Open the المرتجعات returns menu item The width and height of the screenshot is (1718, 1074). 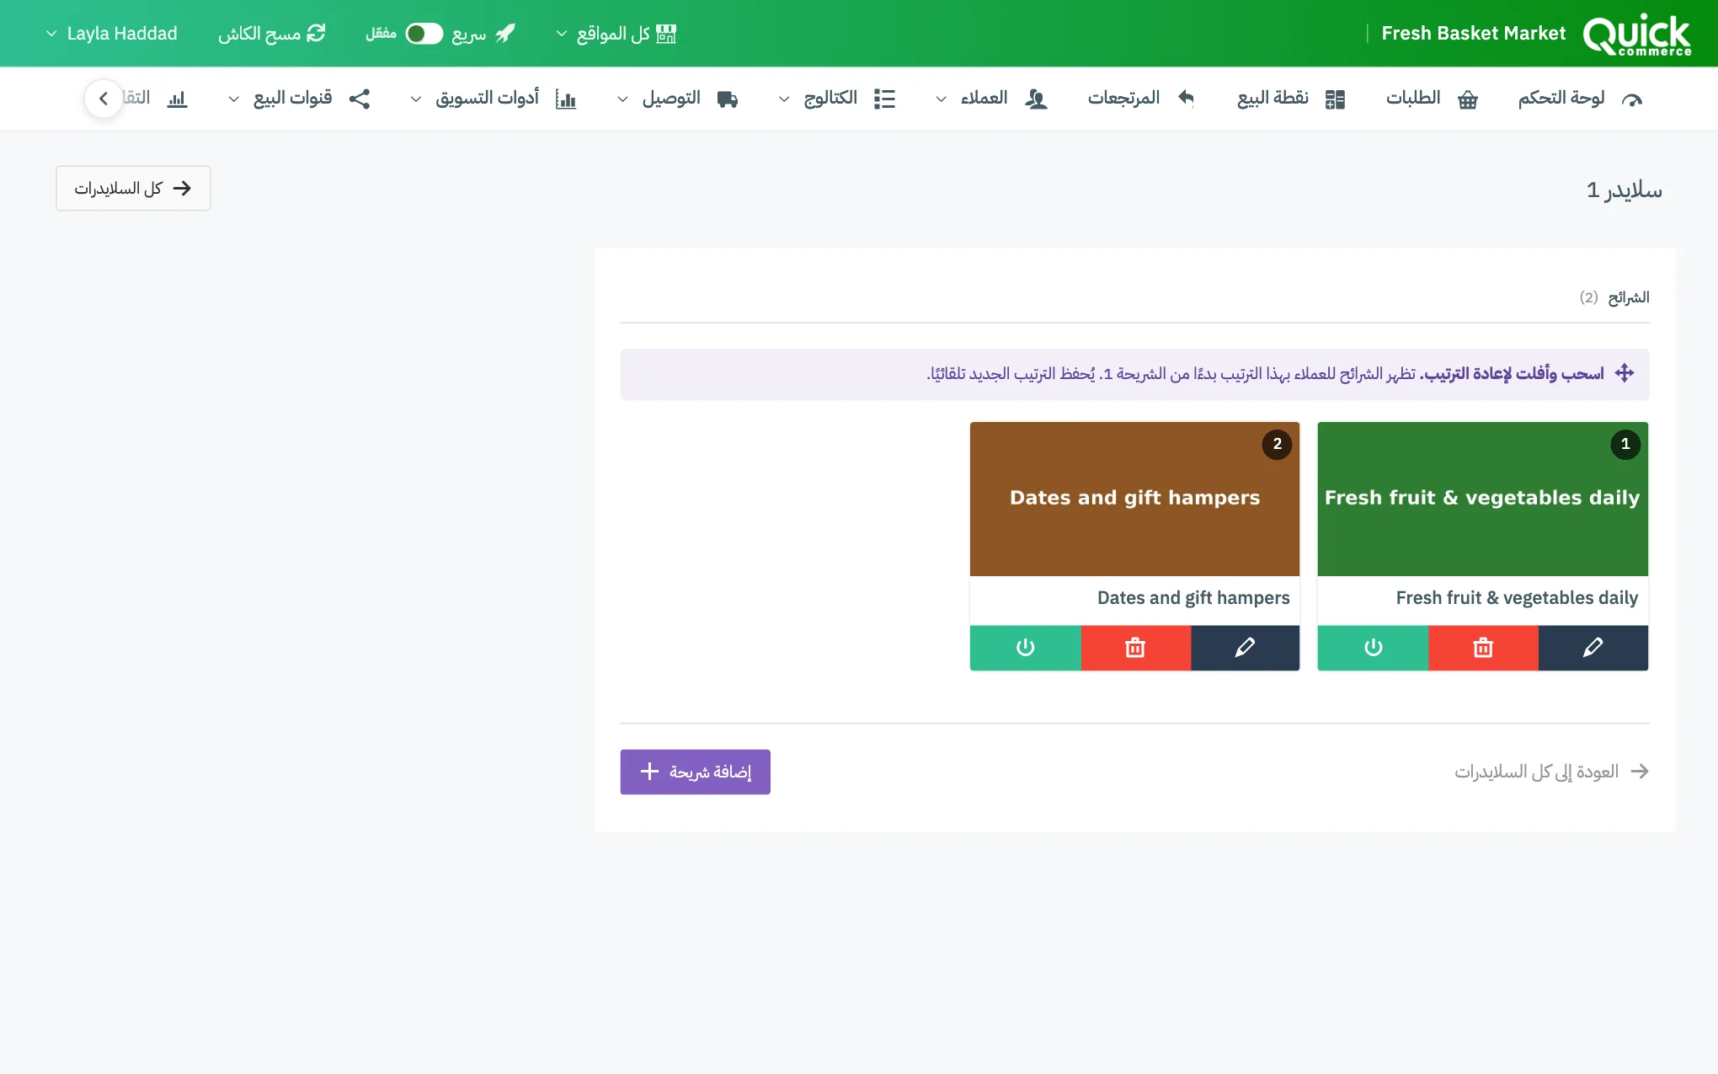point(1140,99)
